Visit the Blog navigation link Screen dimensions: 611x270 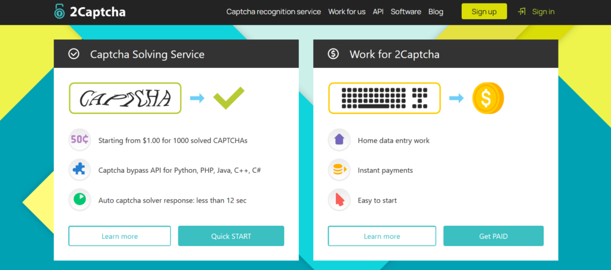tap(436, 12)
